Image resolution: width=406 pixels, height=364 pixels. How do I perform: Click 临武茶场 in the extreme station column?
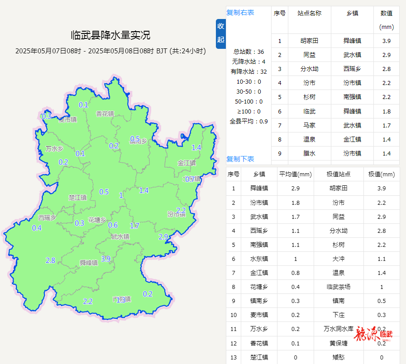[338, 287]
